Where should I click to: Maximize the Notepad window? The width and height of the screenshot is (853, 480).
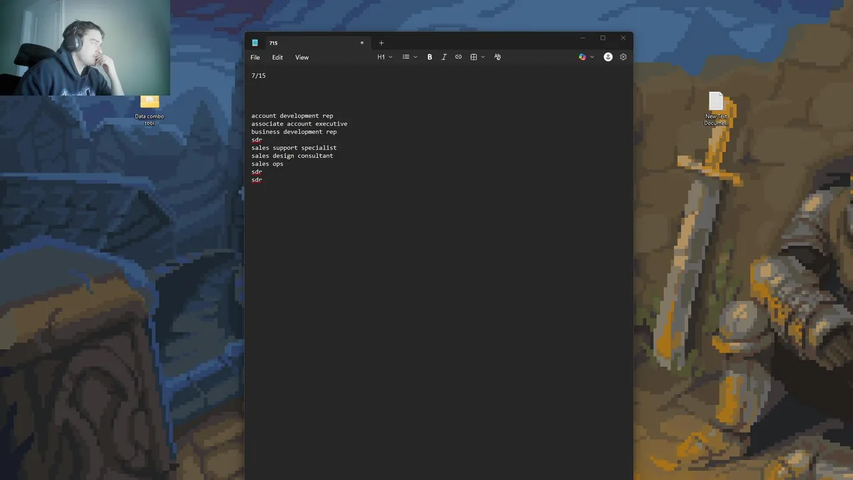(x=602, y=38)
